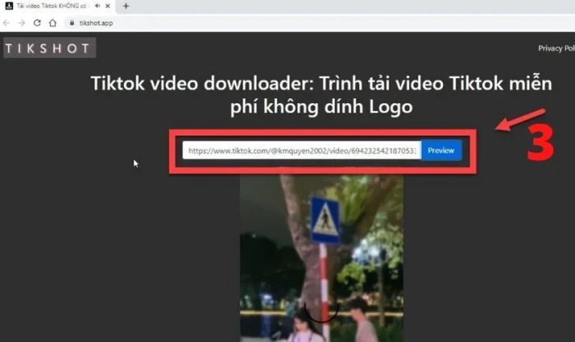Open a new tab with plus button

tap(126, 6)
